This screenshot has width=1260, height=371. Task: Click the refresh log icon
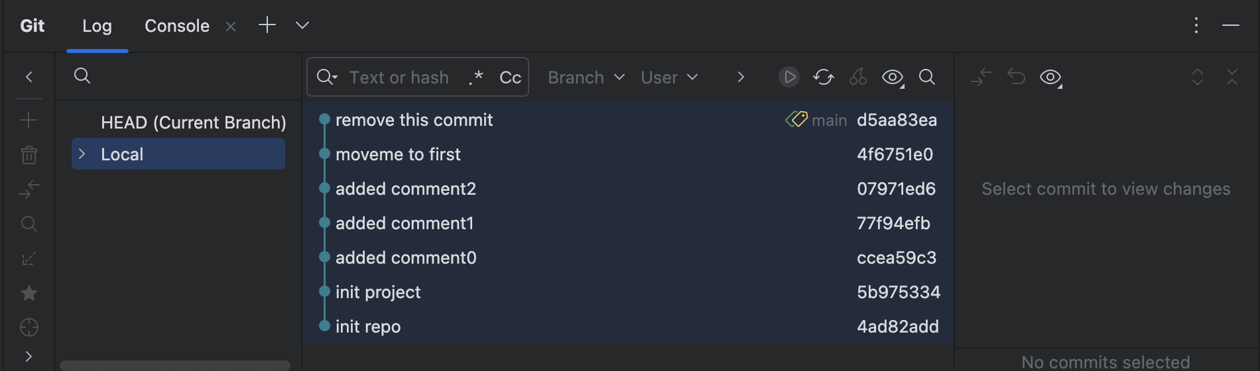click(x=824, y=78)
